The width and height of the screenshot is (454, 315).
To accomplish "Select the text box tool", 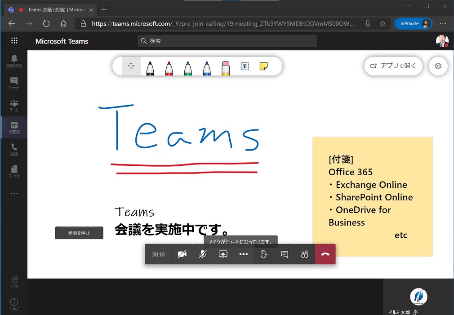I will click(245, 67).
